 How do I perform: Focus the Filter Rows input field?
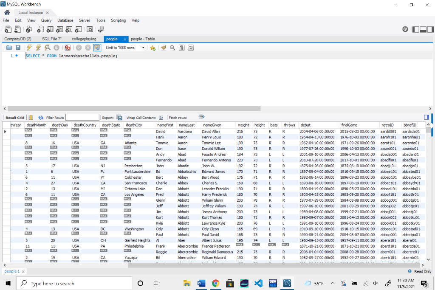coord(82,118)
